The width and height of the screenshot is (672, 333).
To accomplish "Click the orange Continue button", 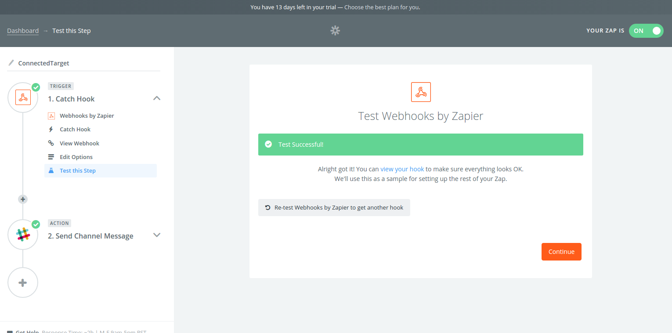I will 561,252.
